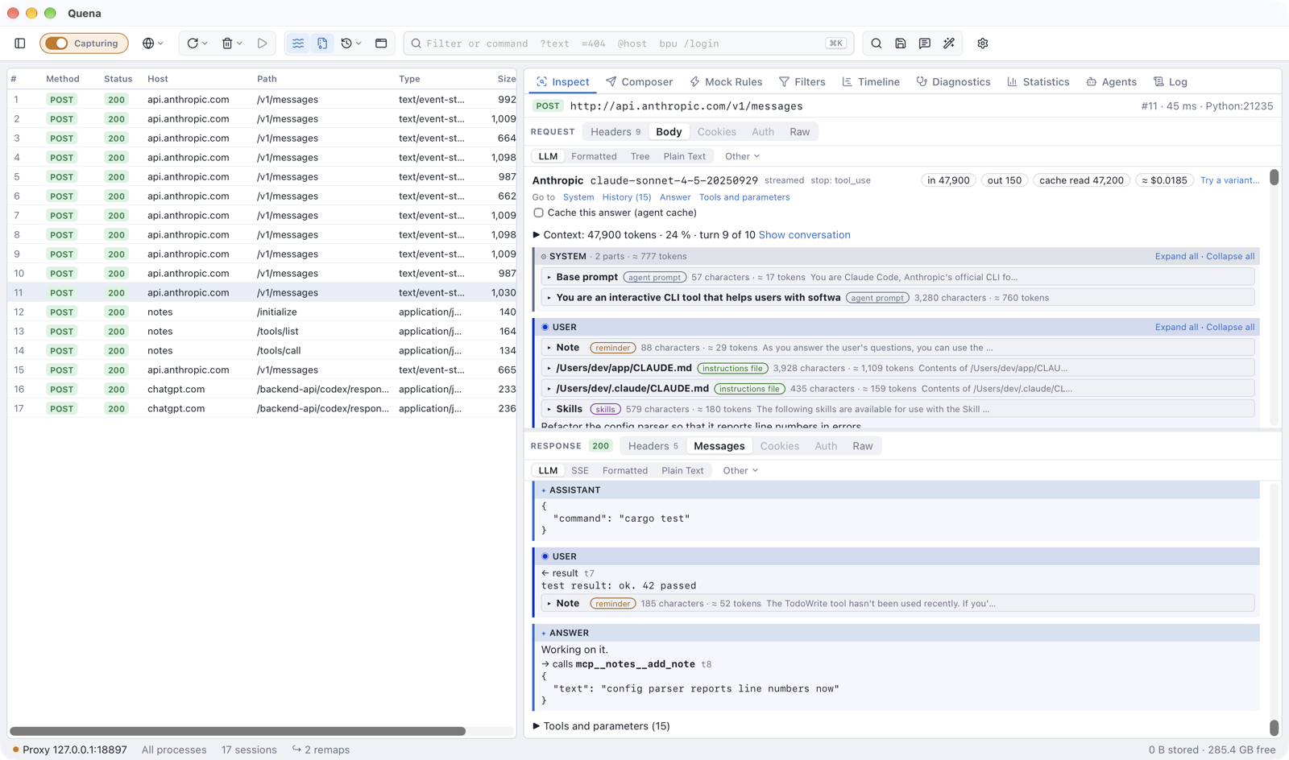This screenshot has height=760, width=1289.
Task: Toggle the sidebar panel icon
Action: (20, 43)
